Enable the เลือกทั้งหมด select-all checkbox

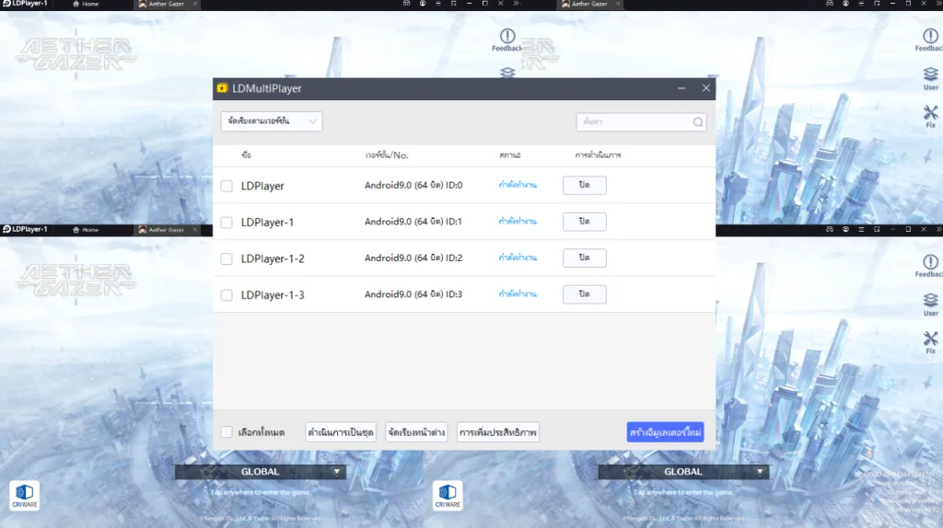[x=227, y=432]
